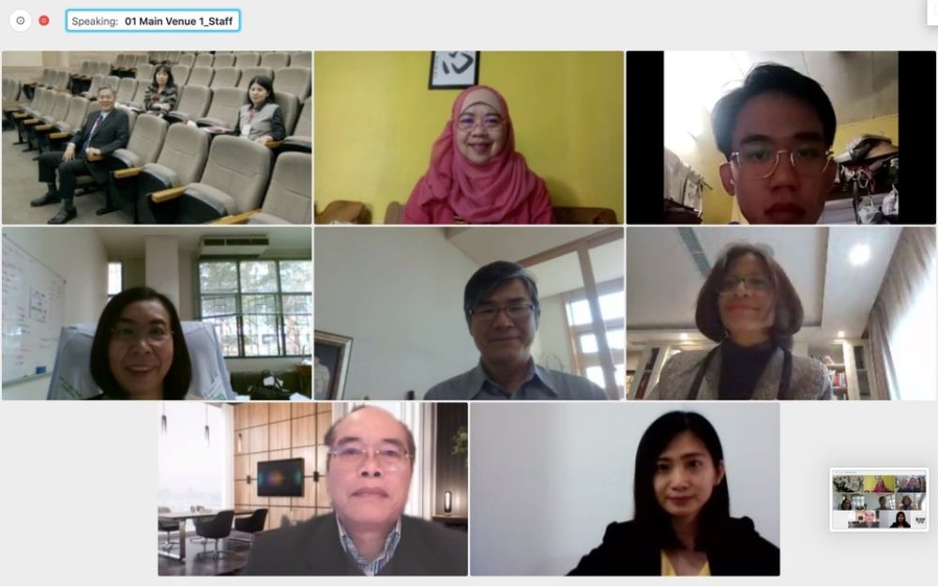Pin the young man with round glasses tile

780,138
